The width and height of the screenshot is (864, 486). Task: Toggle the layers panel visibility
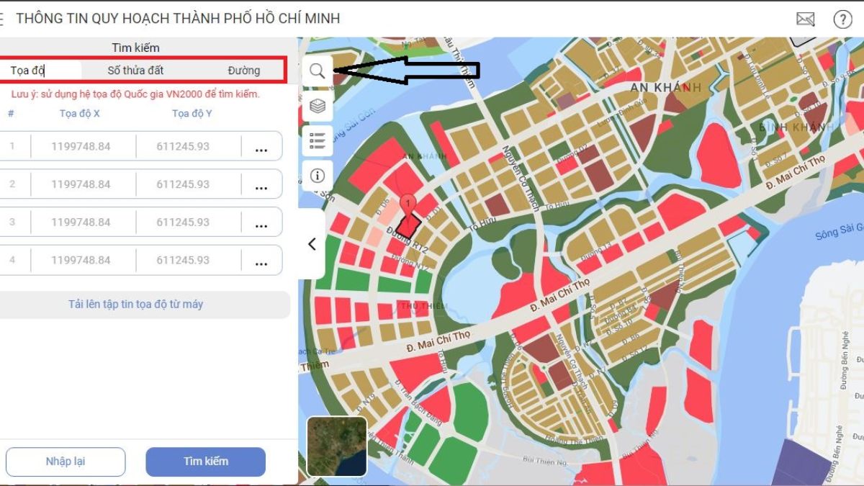tap(317, 106)
